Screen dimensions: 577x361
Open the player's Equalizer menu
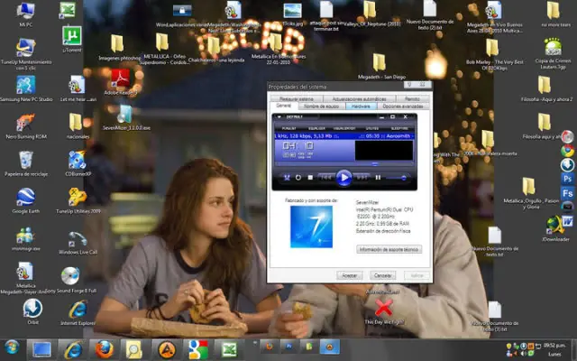[316, 128]
